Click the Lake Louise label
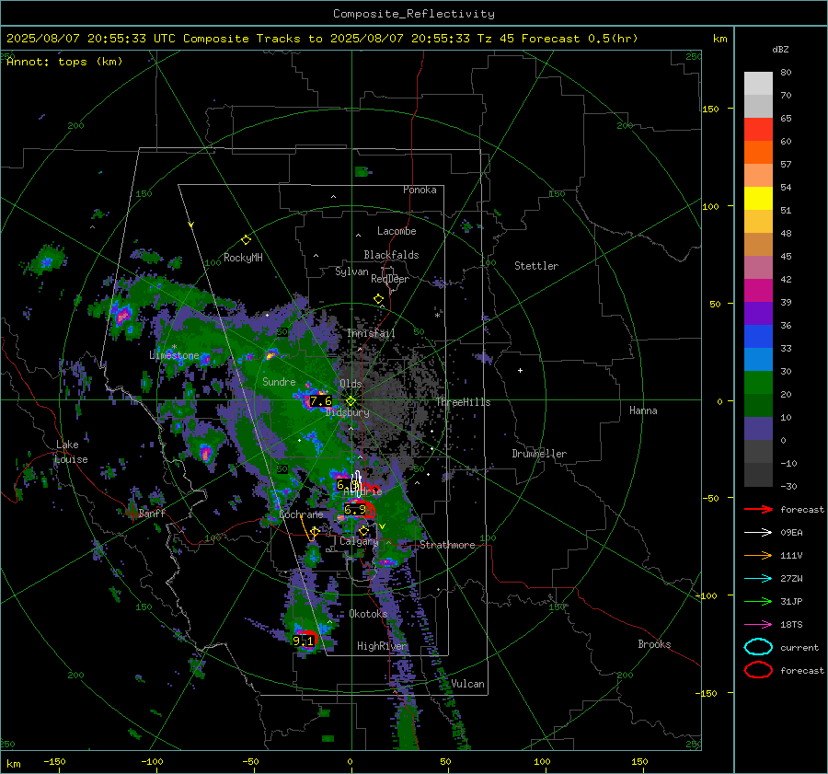Viewport: 828px width, 774px height. [x=72, y=452]
